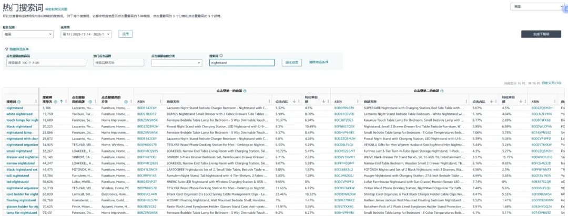Open the 'small nightstand' search term link

click(19, 151)
